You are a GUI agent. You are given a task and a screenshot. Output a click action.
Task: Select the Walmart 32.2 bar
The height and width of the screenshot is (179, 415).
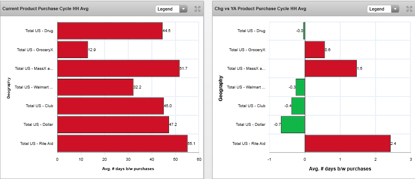coord(95,87)
